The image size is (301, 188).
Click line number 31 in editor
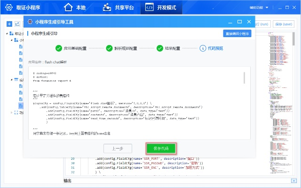(72, 168)
